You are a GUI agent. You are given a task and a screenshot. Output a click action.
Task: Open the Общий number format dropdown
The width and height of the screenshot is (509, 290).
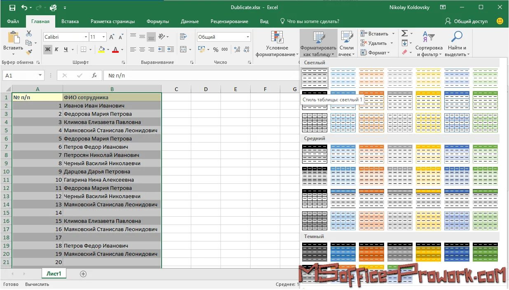point(248,37)
